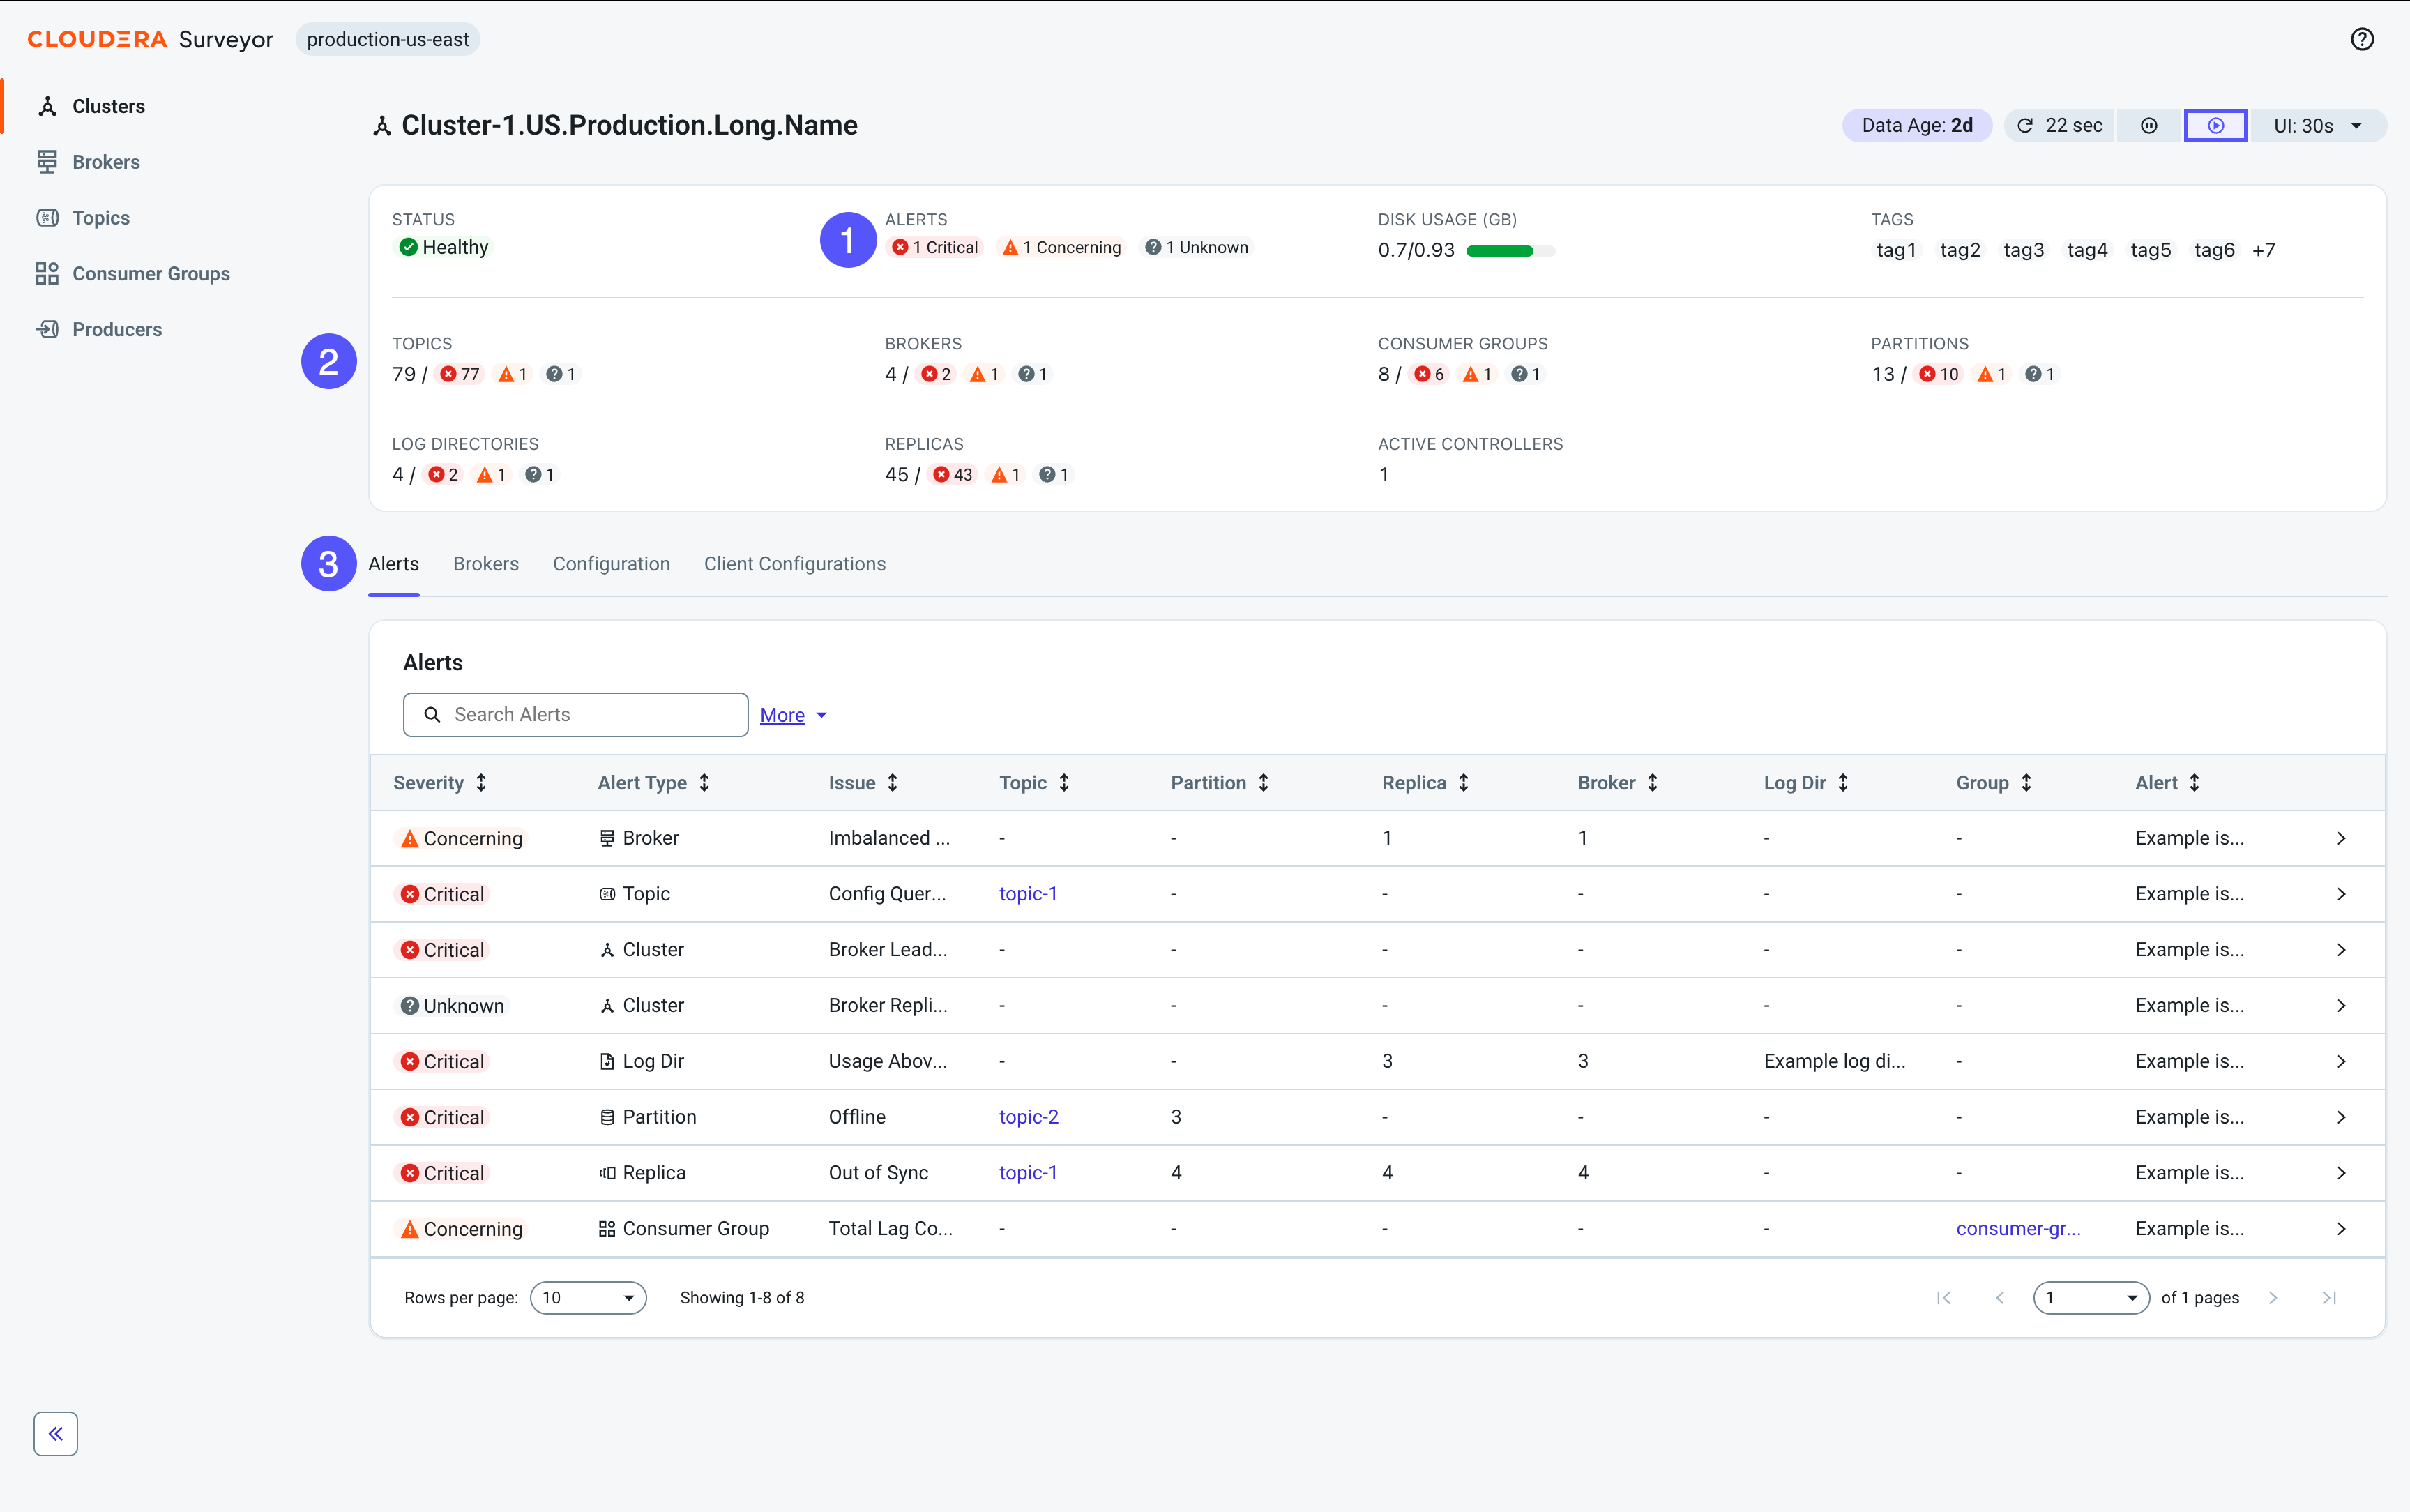Open the Rows per page dropdown
This screenshot has width=2410, height=1512.
pyautogui.click(x=588, y=1297)
